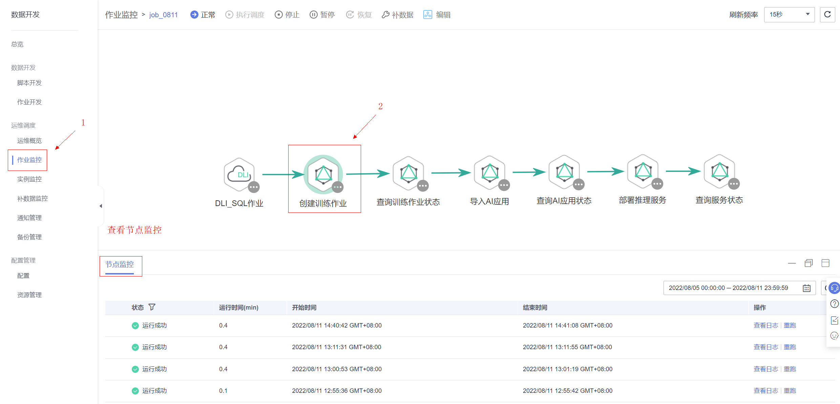This screenshot has height=404, width=840.
Task: Select 作业监控 in the sidebar
Action: click(29, 160)
